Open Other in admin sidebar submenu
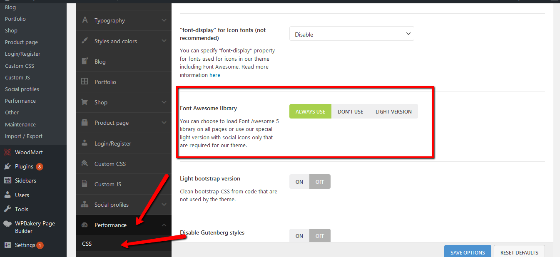The image size is (560, 257). (12, 112)
